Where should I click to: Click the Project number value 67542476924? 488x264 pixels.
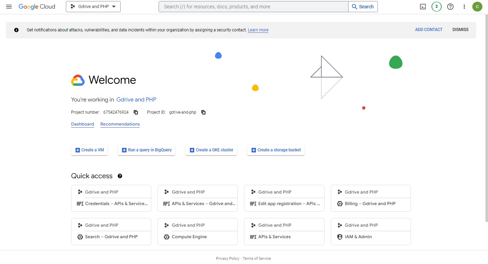coord(116,112)
